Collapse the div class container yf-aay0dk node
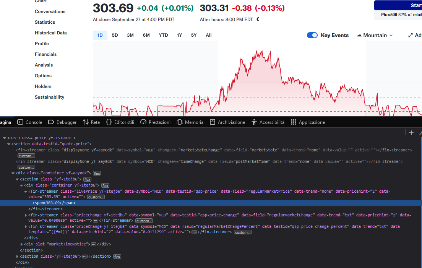The width and height of the screenshot is (422, 268). pos(13,173)
